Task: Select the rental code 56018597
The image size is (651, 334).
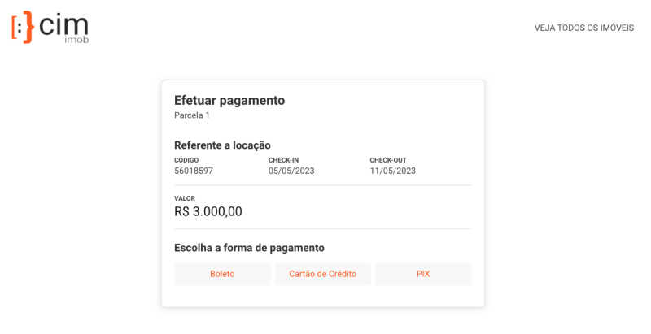Action: point(194,171)
